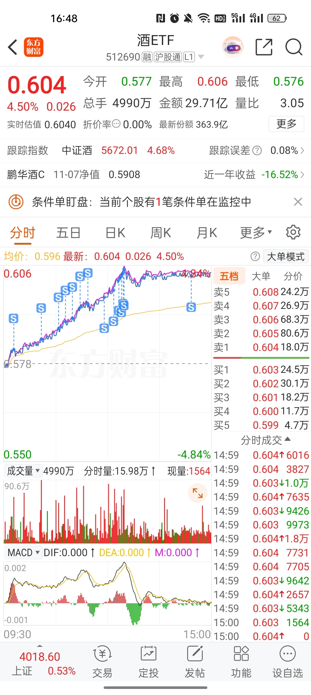Tap the 条件单盯盘 target icon

[16, 202]
